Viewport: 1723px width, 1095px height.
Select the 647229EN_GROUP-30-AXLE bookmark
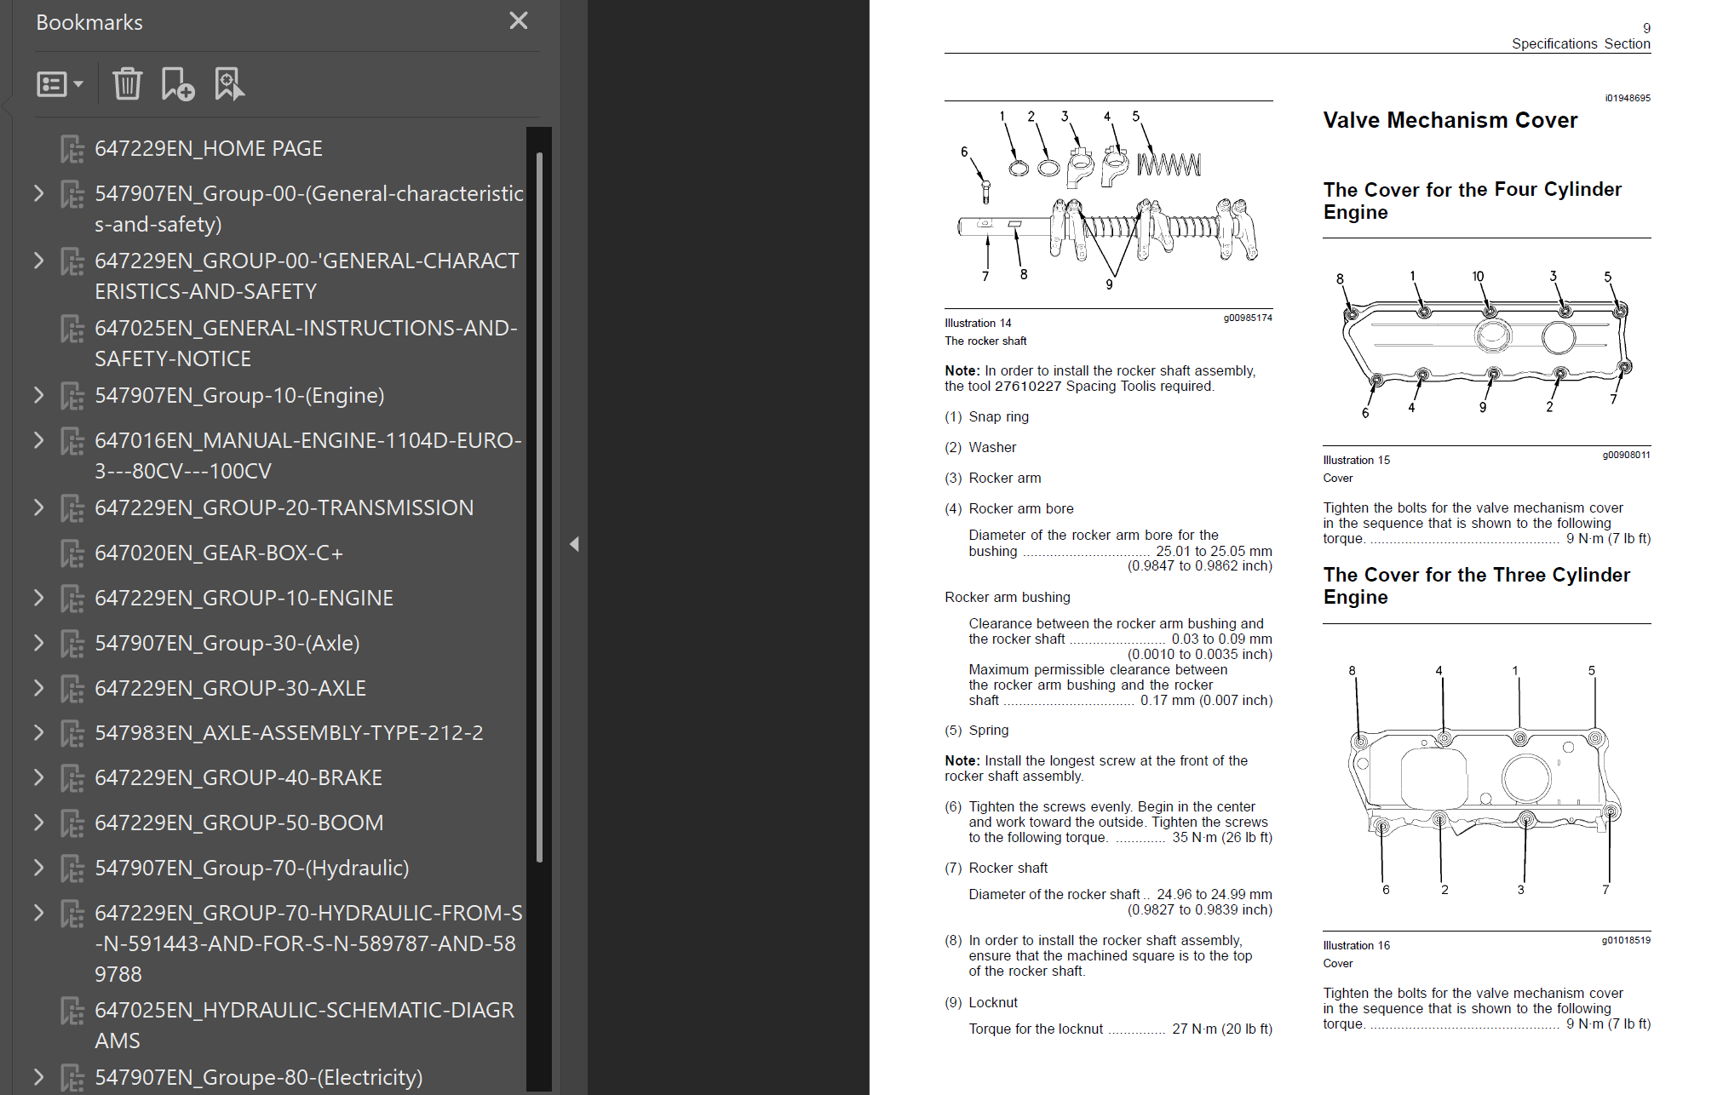click(230, 688)
